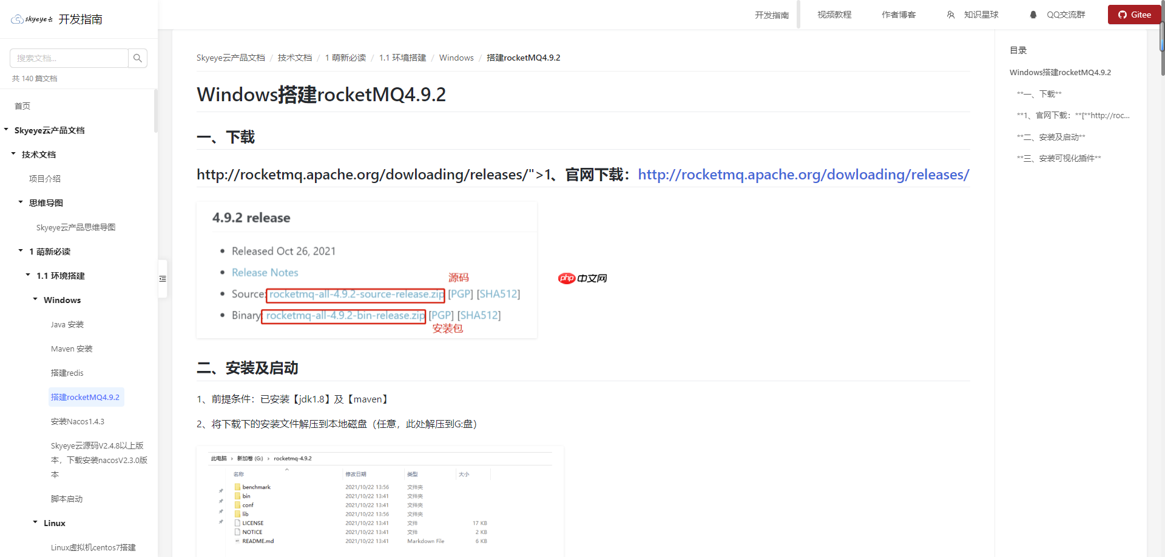Image resolution: width=1165 pixels, height=557 pixels.
Task: Collapse the 技术文档 section
Action: [x=13, y=154]
